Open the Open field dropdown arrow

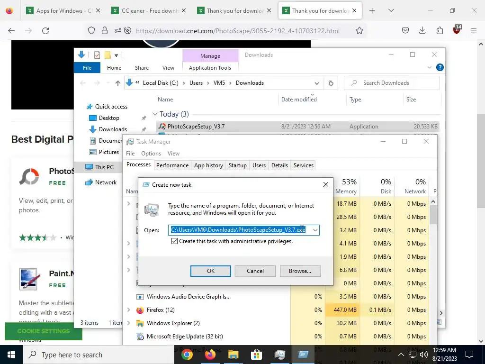[x=315, y=230]
